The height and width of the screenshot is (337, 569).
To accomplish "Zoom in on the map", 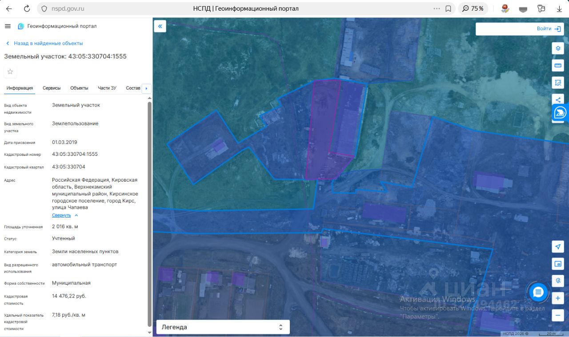I will (x=558, y=297).
